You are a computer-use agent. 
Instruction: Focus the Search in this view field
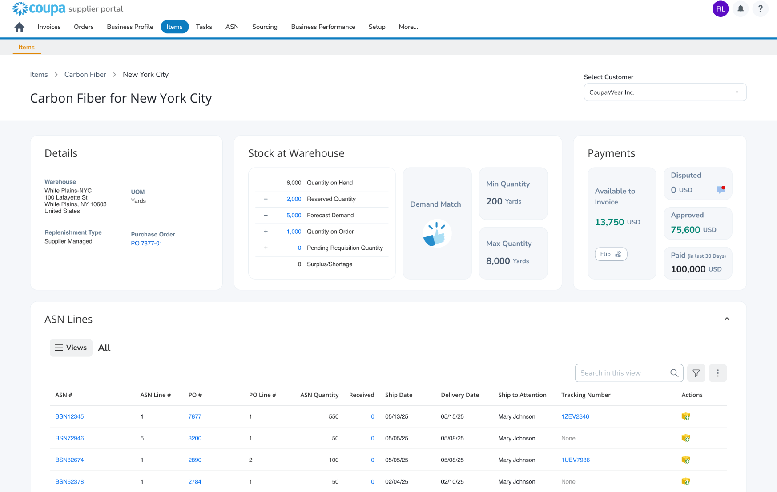pos(622,373)
